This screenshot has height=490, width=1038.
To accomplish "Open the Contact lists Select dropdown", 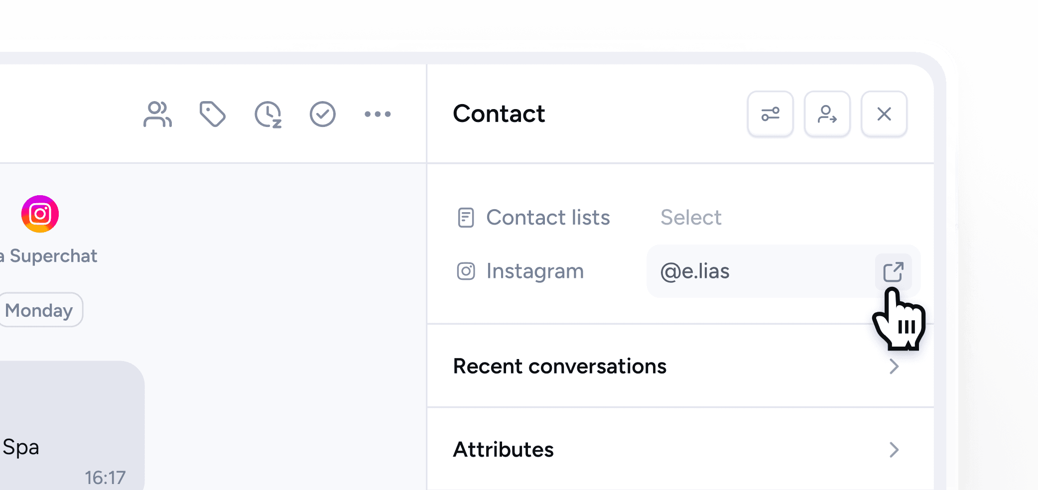I will pos(691,218).
